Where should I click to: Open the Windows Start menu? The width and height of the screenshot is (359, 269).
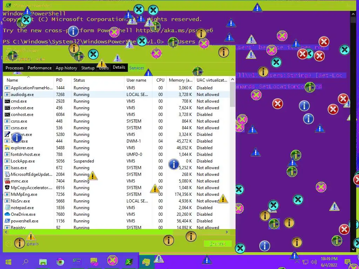click(x=8, y=262)
